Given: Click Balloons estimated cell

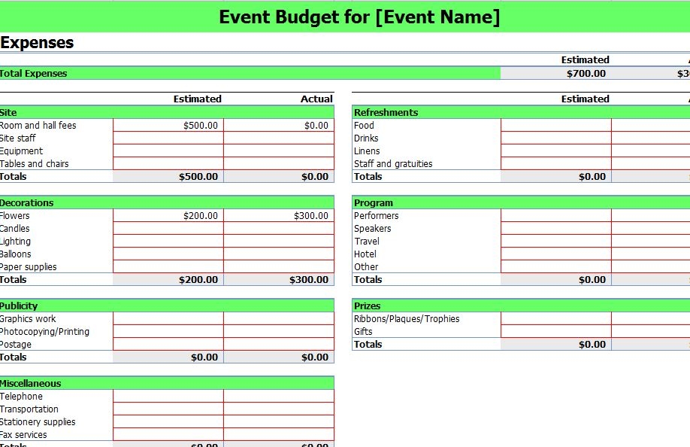Looking at the screenshot, I should pyautogui.click(x=168, y=254).
